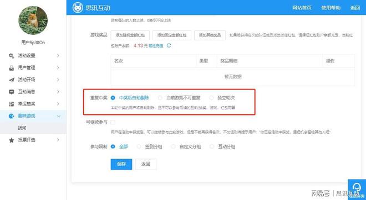
Task: Click the 暂无数据 empty table text
Action: (233, 76)
